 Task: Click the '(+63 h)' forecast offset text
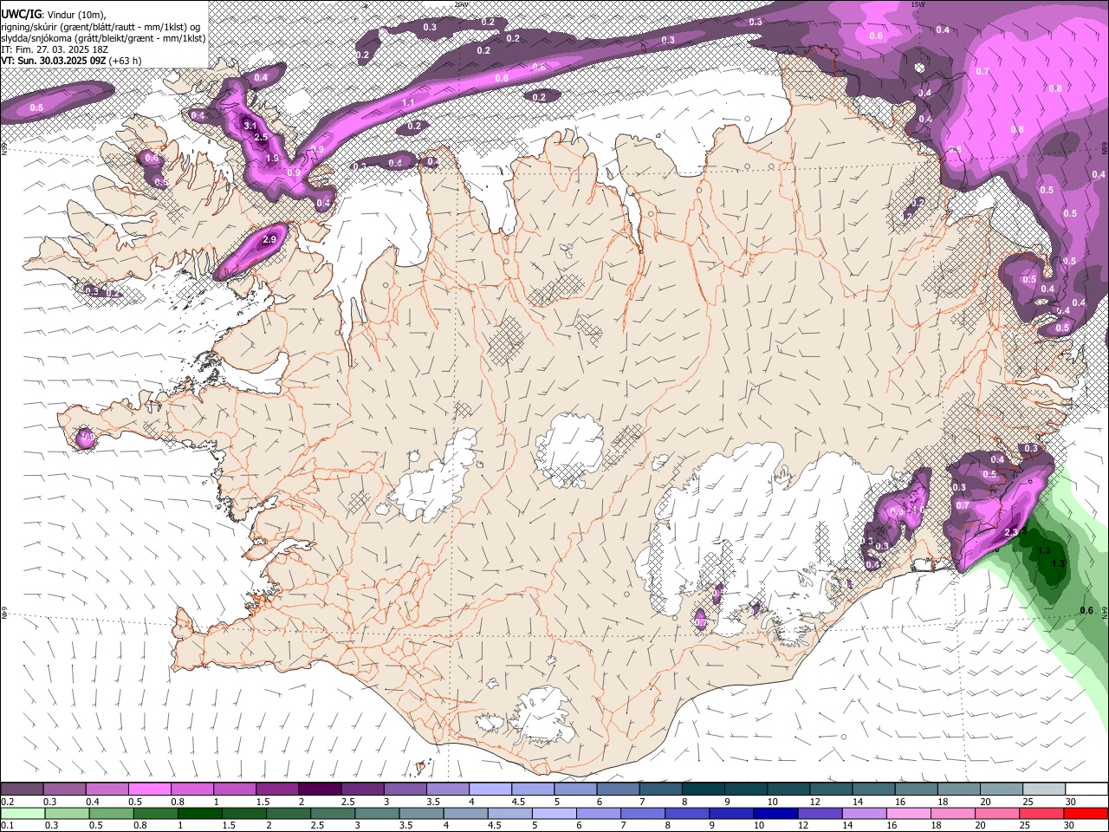click(x=124, y=61)
